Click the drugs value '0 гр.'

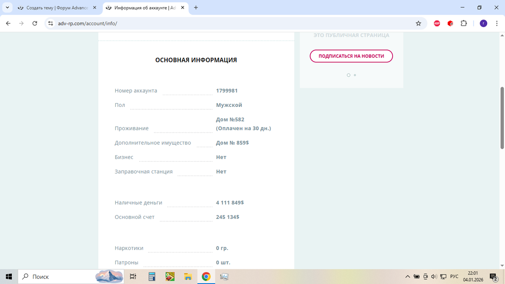tap(222, 248)
